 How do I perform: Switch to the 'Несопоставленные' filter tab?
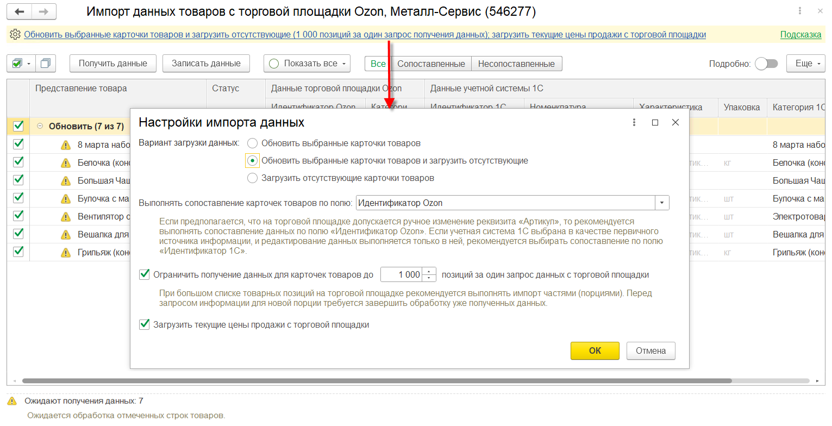[x=516, y=64]
